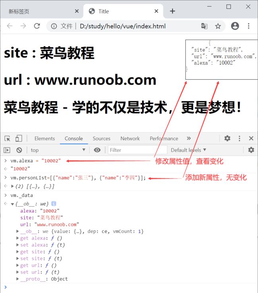Screen dimensions: 258x293
Task: Expand get site function
Action: pyautogui.click(x=17, y=252)
